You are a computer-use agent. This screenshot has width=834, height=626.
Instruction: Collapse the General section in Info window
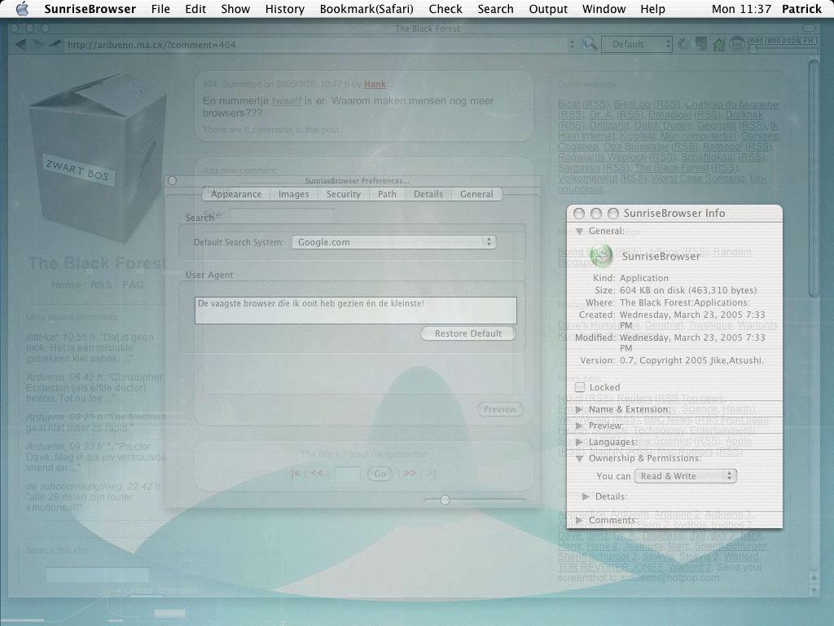point(579,231)
